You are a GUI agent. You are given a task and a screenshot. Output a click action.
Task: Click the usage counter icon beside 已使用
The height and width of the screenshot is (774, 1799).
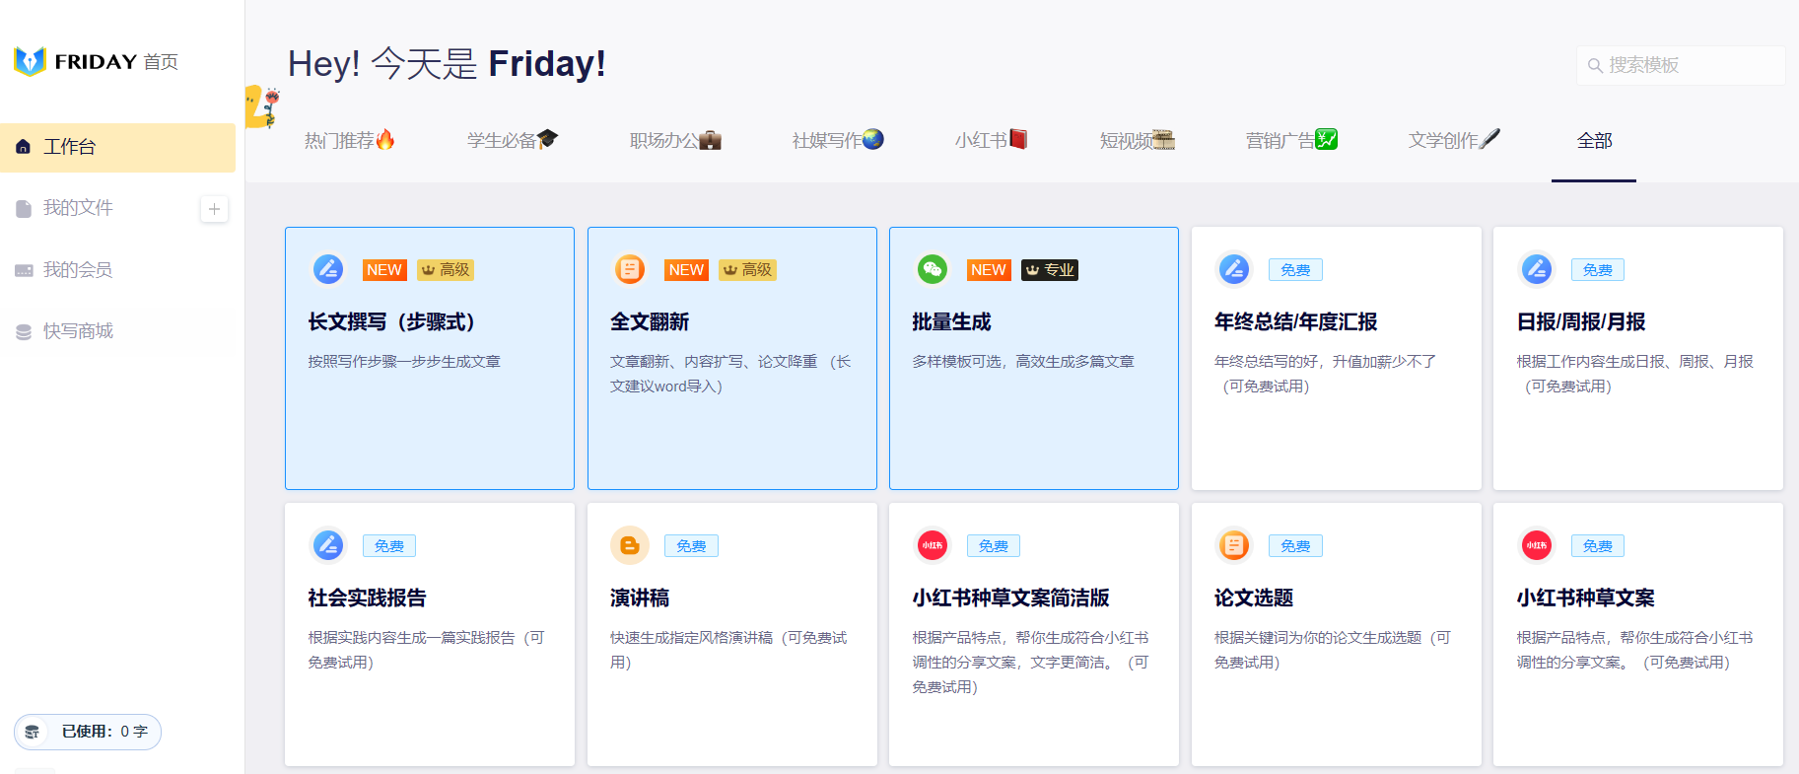[x=33, y=732]
